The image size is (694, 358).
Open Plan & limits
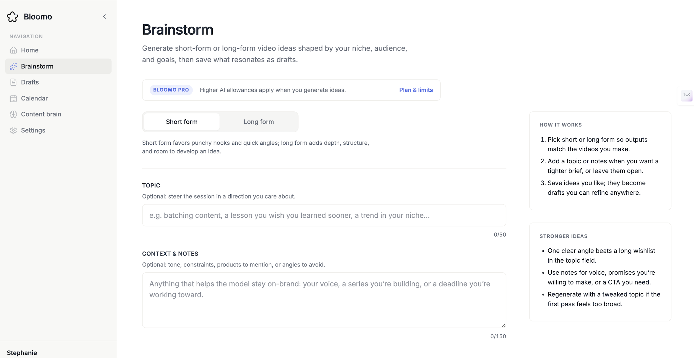tap(416, 90)
